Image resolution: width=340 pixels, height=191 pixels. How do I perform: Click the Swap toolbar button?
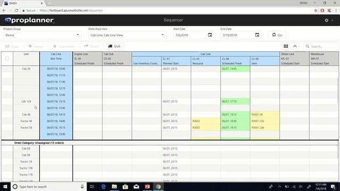(12, 46)
